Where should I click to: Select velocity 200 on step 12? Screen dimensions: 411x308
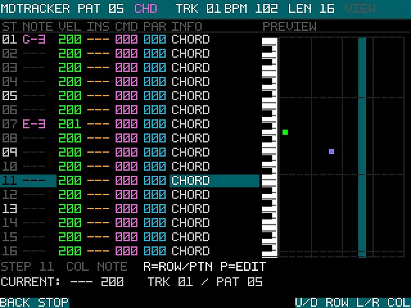click(70, 194)
